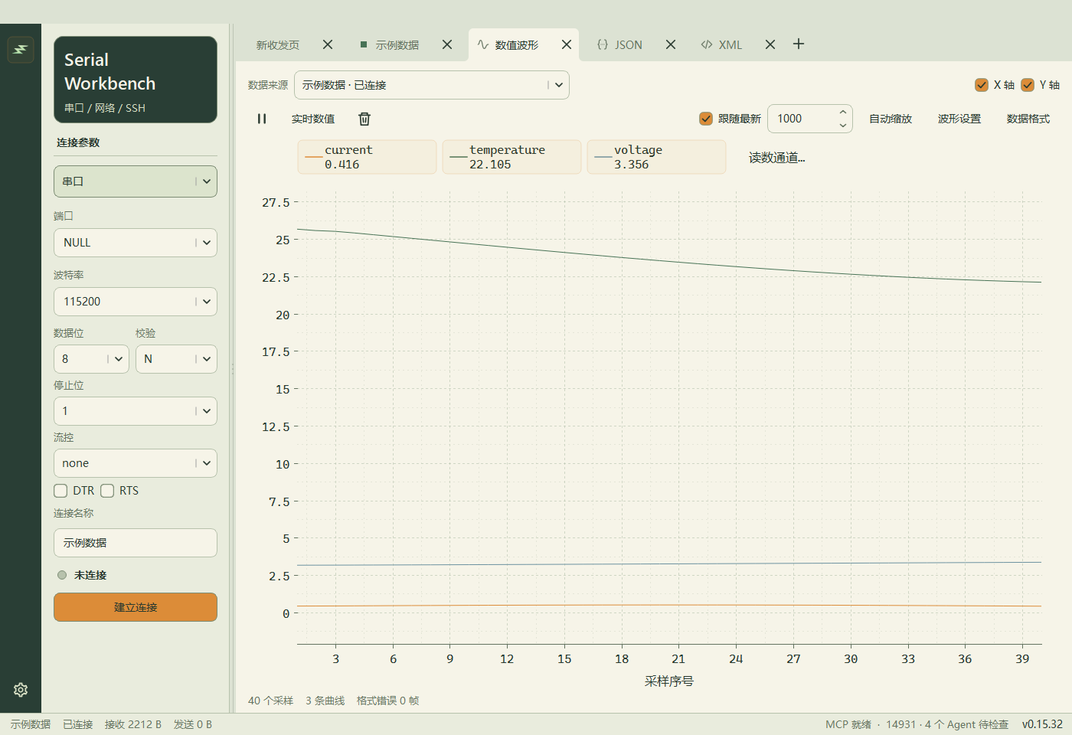Expand the 停止位 dropdown
This screenshot has width=1072, height=735.
point(136,411)
